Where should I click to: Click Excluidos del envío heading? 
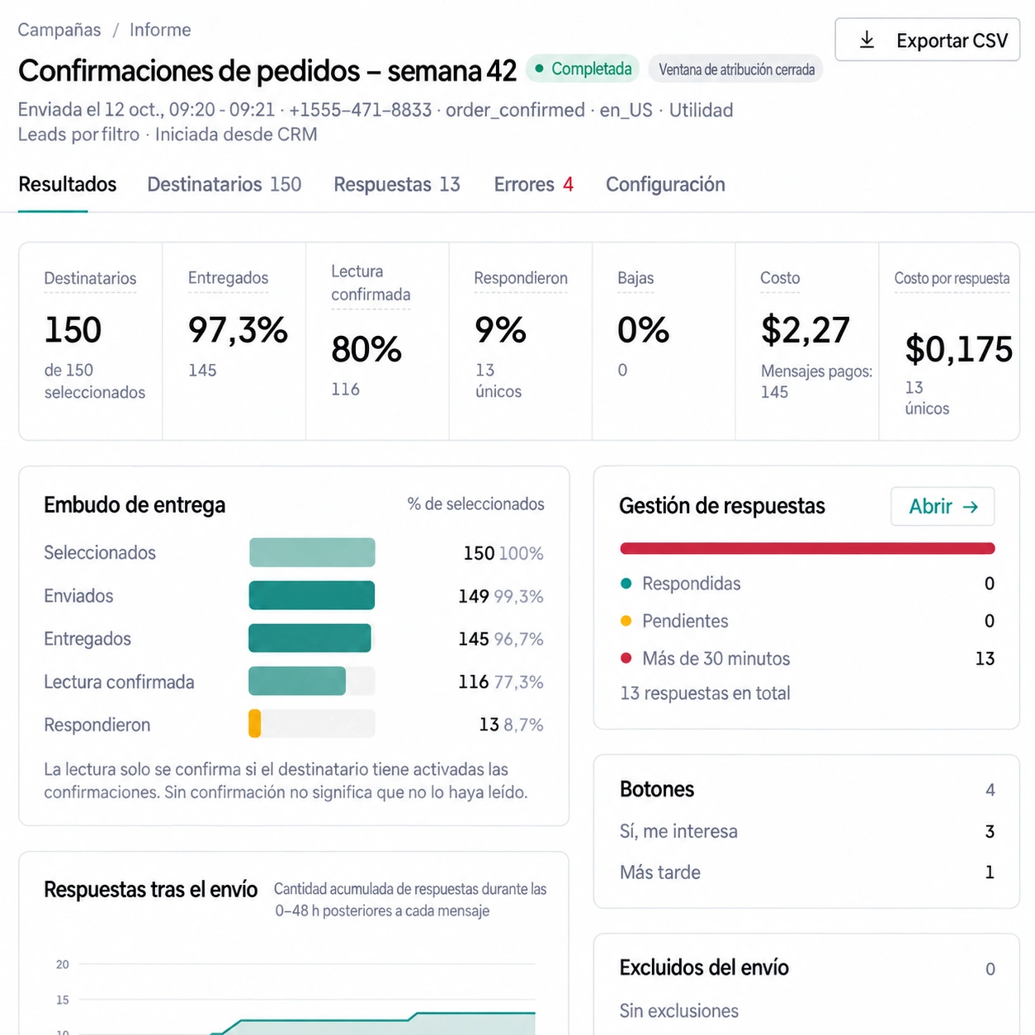704,967
